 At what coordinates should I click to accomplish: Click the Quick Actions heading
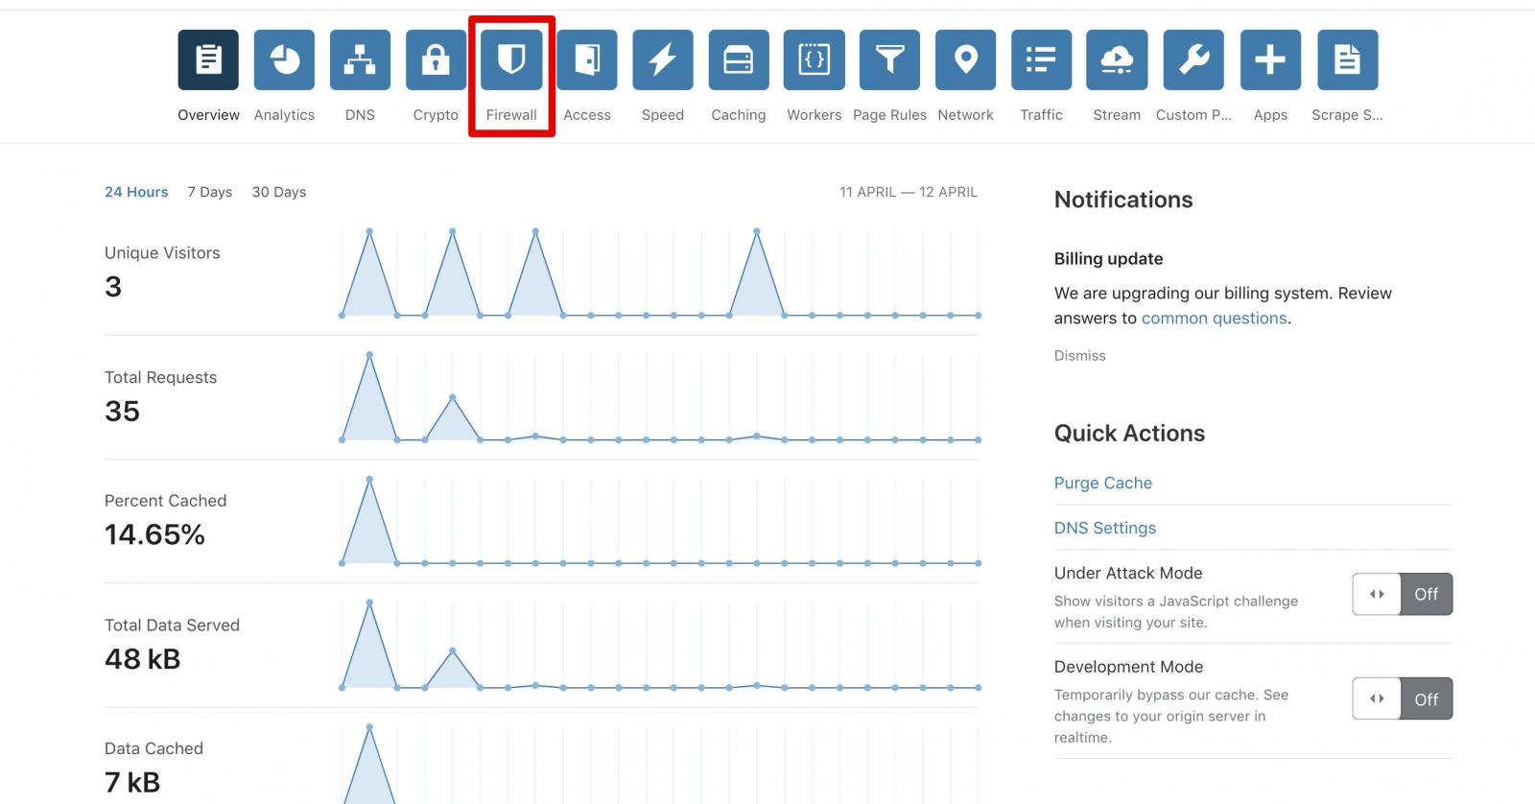coord(1129,434)
